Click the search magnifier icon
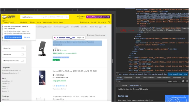Viewport: 189px width, 108px height. point(67,17)
